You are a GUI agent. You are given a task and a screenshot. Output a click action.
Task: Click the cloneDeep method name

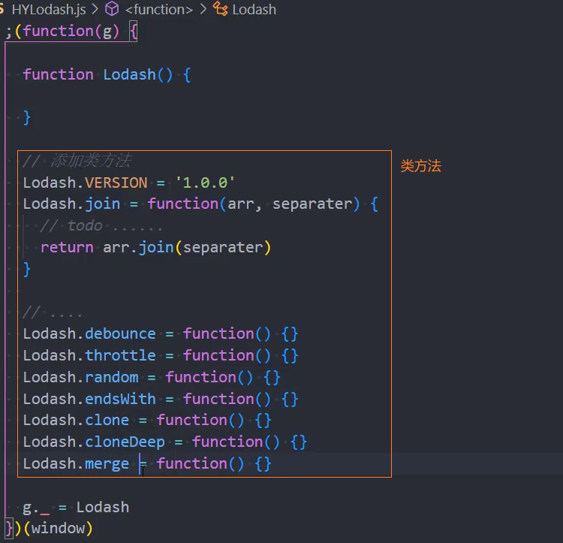click(x=125, y=442)
